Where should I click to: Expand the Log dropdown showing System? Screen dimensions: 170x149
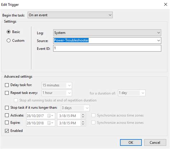tap(107, 33)
